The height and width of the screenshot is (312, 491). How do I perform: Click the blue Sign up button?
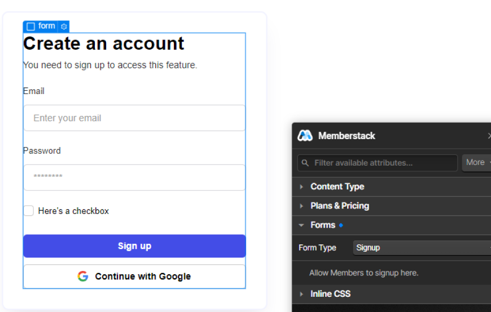[x=134, y=246]
